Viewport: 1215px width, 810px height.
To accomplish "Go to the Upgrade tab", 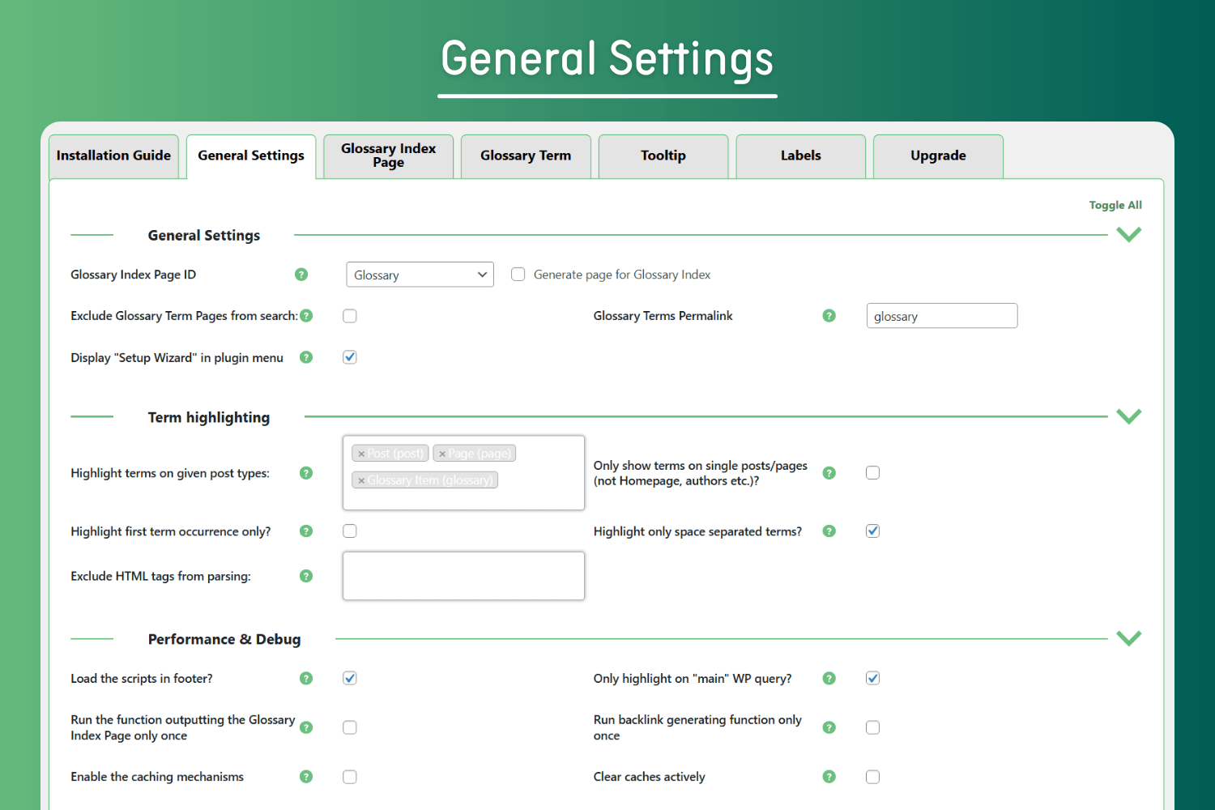I will tap(938, 156).
